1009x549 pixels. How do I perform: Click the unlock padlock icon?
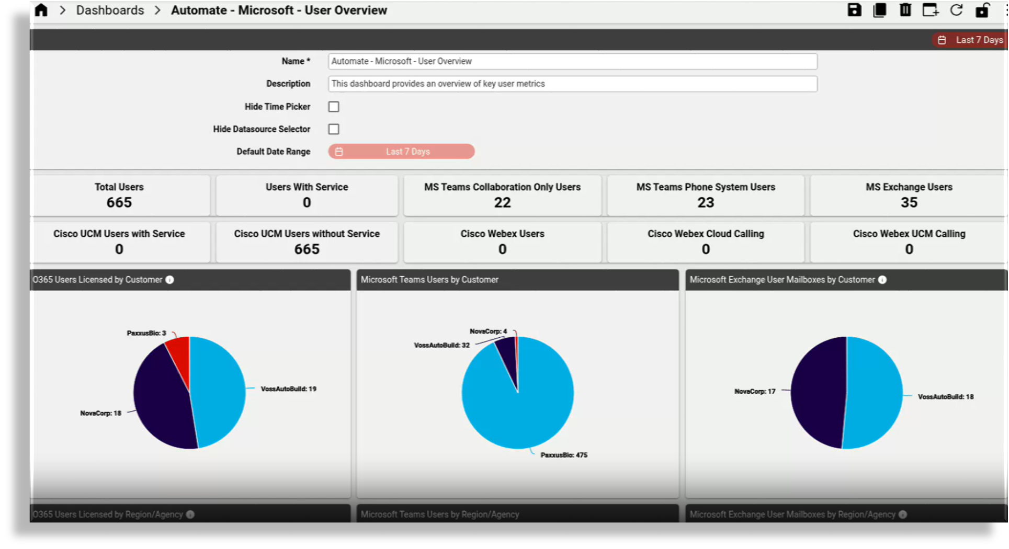pos(982,10)
